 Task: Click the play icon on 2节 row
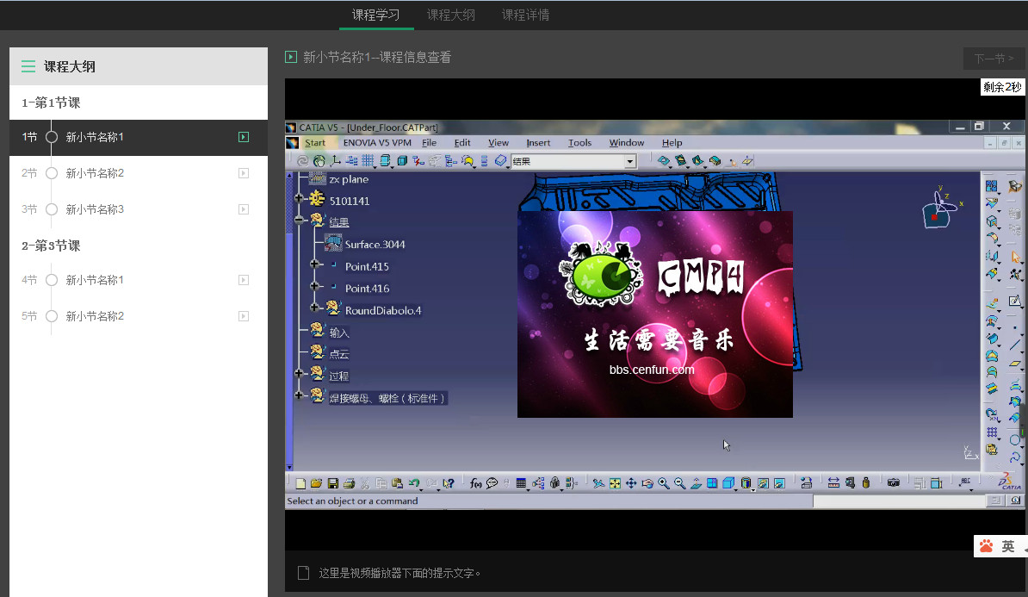(x=244, y=173)
